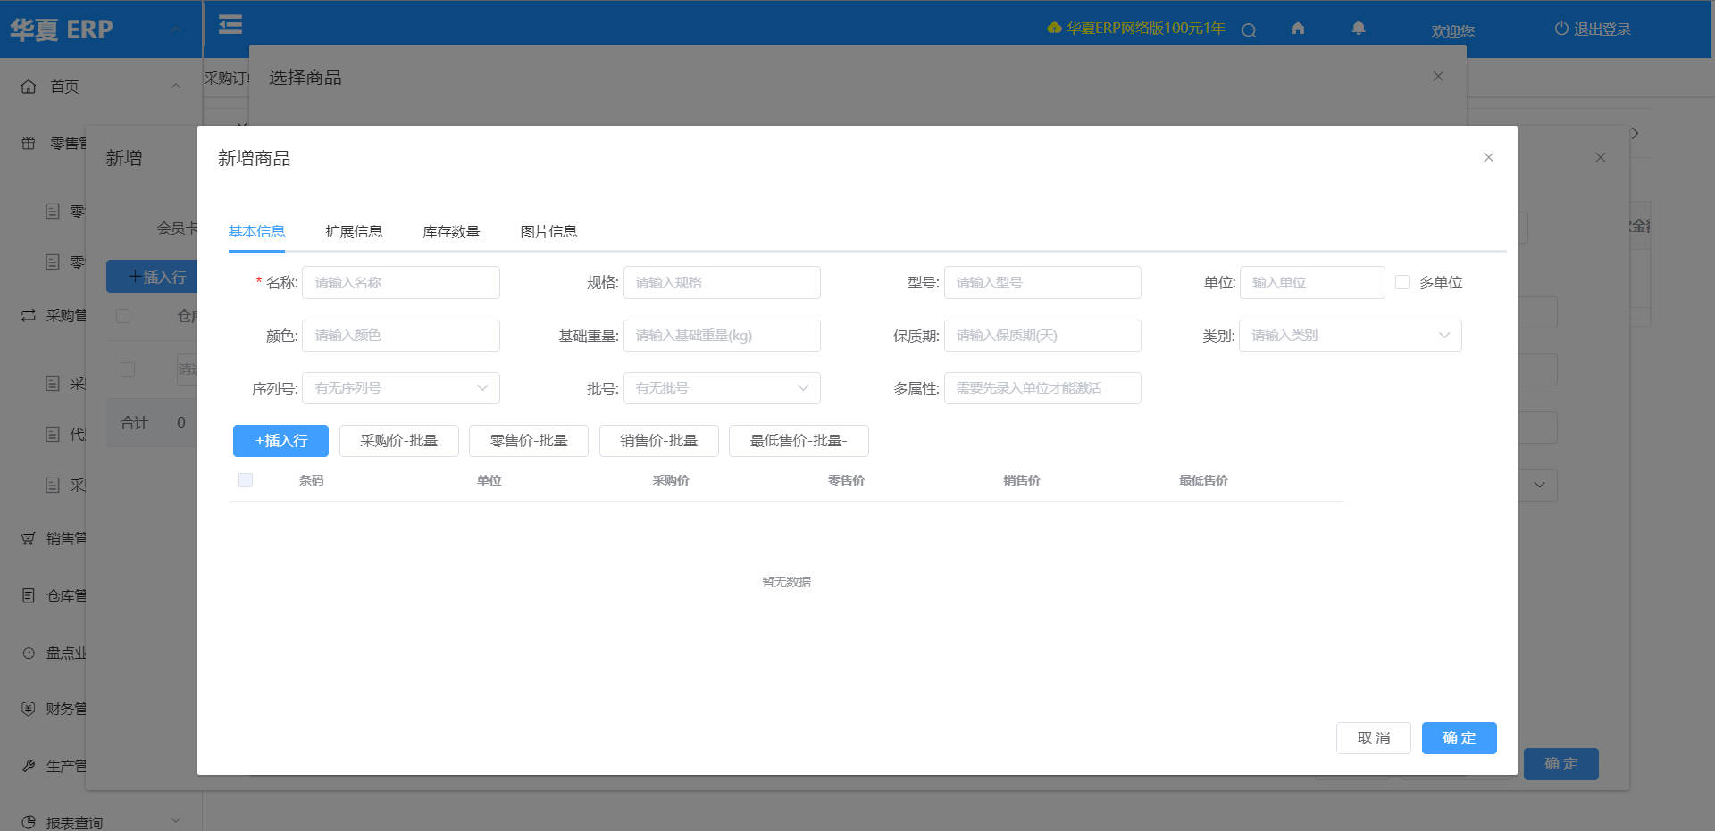Click the 多属性 field
This screenshot has width=1715, height=831.
coord(1042,388)
